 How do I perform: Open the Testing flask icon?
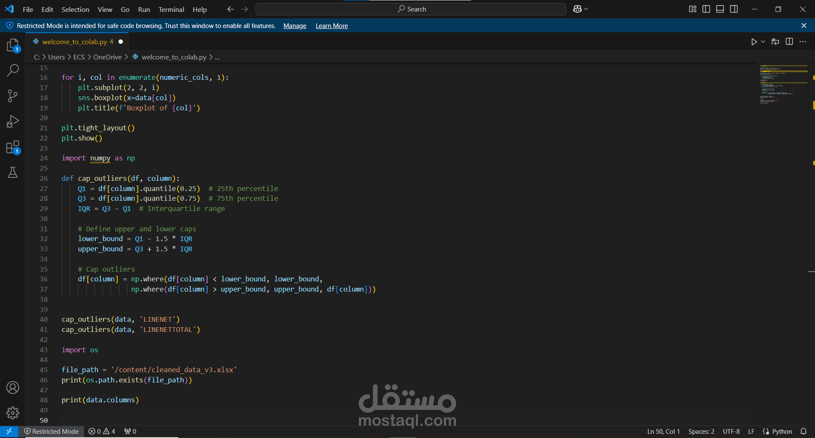(13, 172)
